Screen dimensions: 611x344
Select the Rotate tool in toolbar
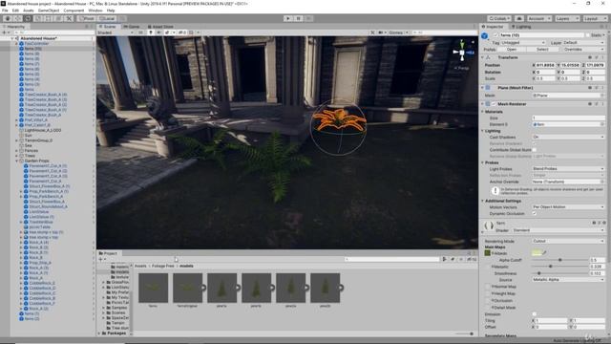click(x=28, y=18)
